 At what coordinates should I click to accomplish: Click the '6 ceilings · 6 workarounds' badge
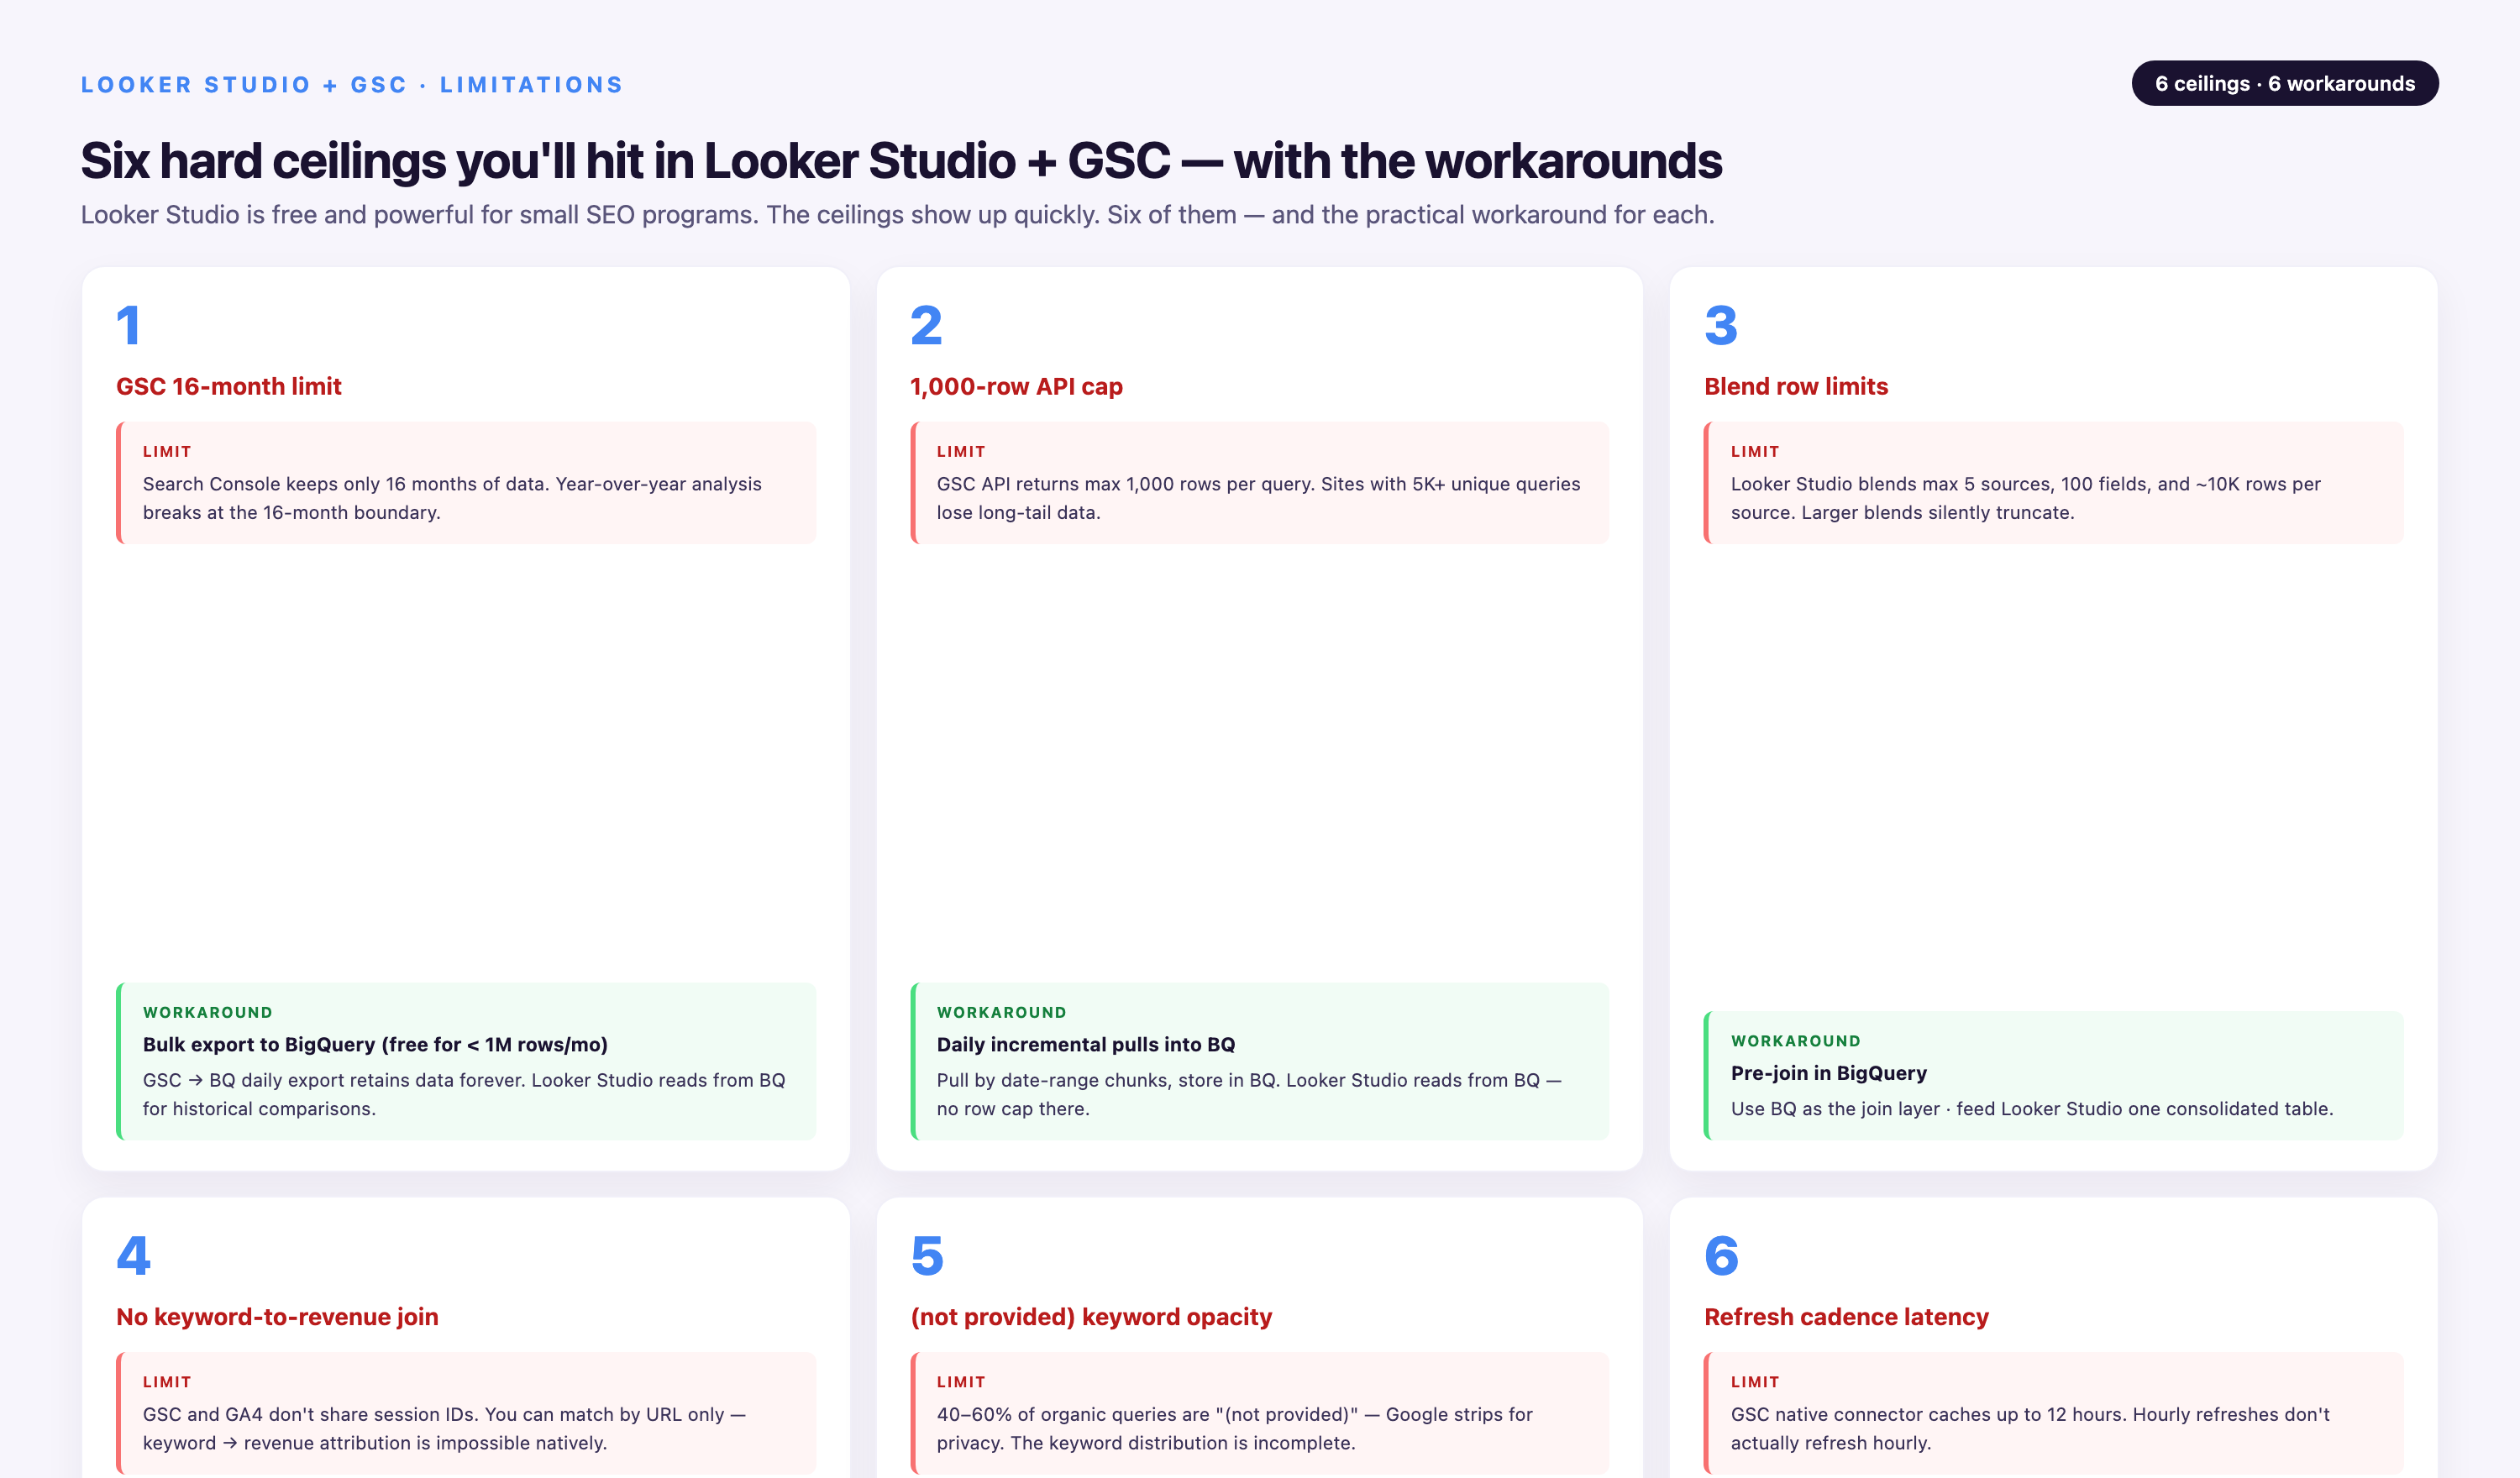[2284, 83]
